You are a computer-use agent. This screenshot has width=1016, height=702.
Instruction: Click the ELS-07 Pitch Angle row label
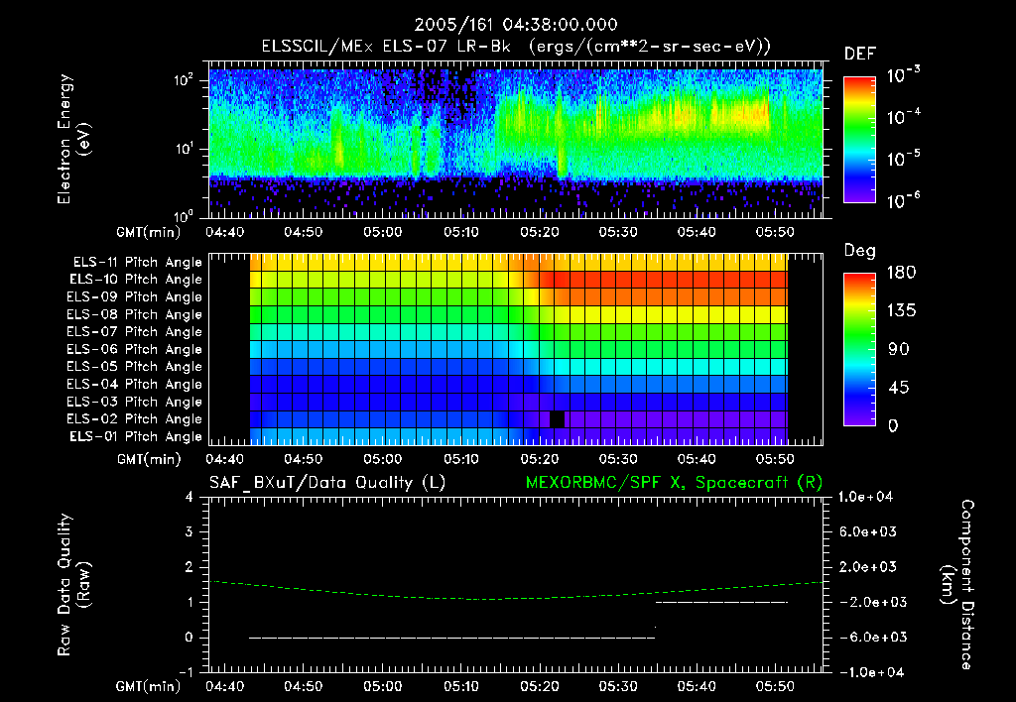point(135,331)
